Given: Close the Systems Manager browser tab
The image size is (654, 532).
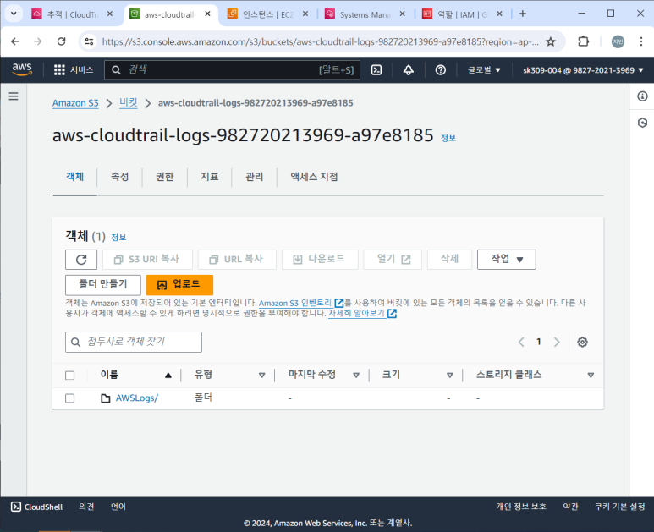Looking at the screenshot, I should pos(402,14).
